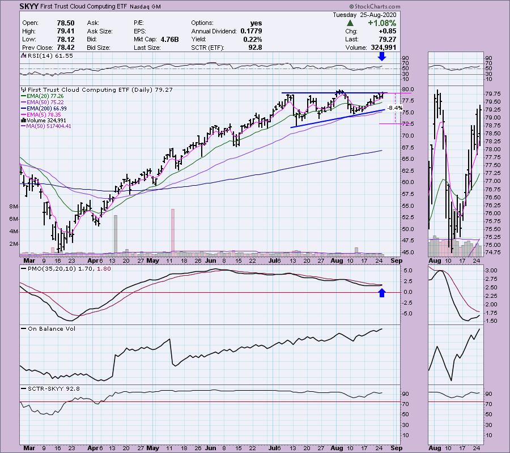510x453 pixels.
Task: Select the SCTR-SKYY 92.8 panel label
Action: pyautogui.click(x=50, y=388)
